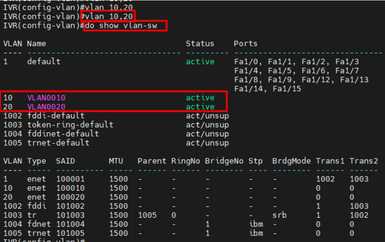This screenshot has width=385, height=242.
Task: Click the Name column header
Action: click(36, 43)
